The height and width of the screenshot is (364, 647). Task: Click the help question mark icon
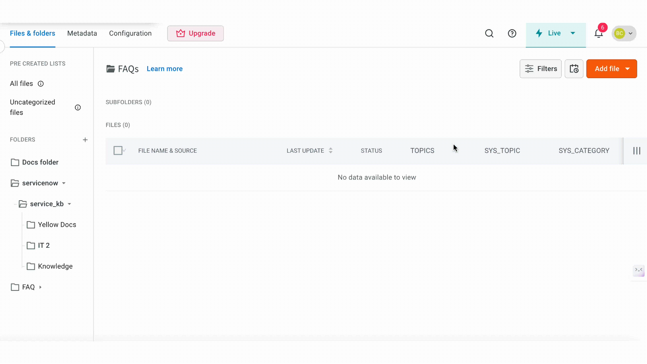click(512, 33)
